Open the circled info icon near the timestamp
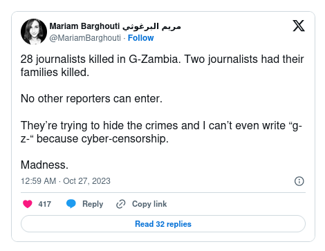 299,181
